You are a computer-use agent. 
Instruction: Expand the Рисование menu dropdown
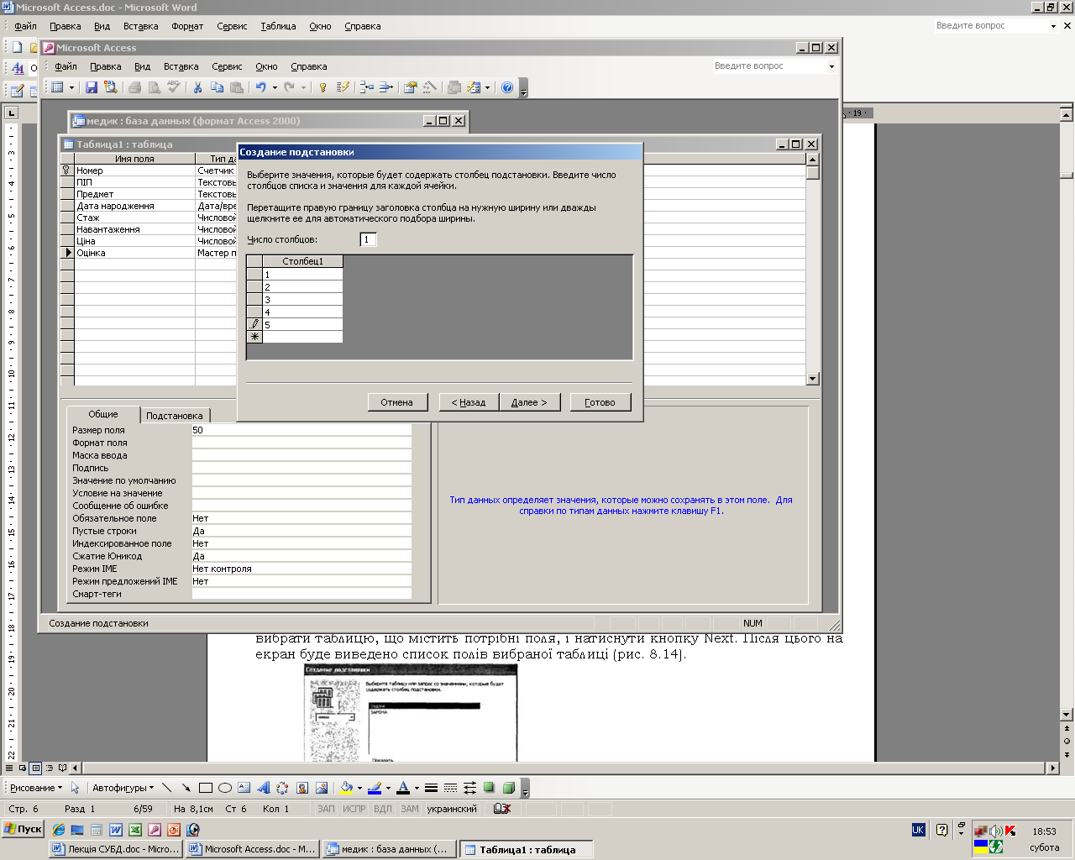tap(35, 788)
